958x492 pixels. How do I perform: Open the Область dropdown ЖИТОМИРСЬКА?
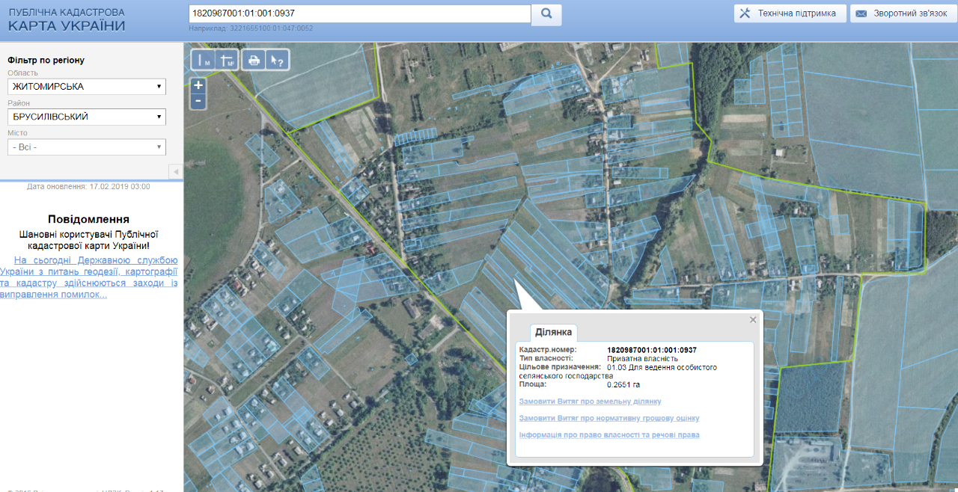pos(87,87)
